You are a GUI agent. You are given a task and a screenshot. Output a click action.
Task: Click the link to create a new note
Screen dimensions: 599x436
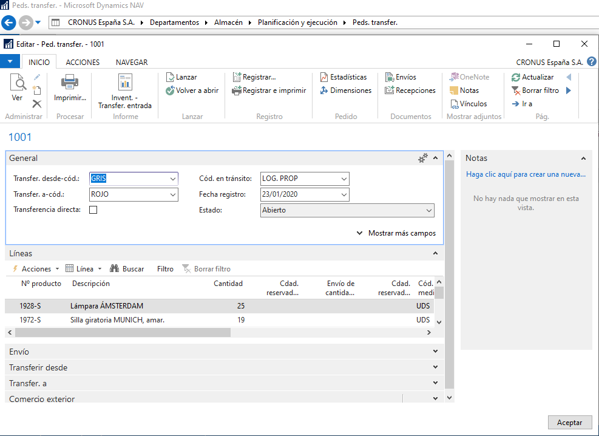pos(526,174)
